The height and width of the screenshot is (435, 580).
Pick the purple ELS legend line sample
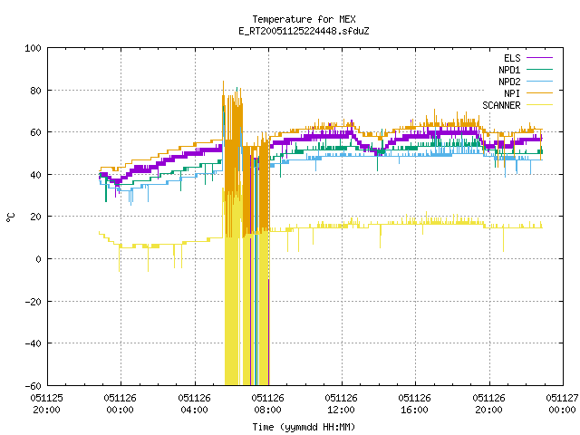point(539,58)
